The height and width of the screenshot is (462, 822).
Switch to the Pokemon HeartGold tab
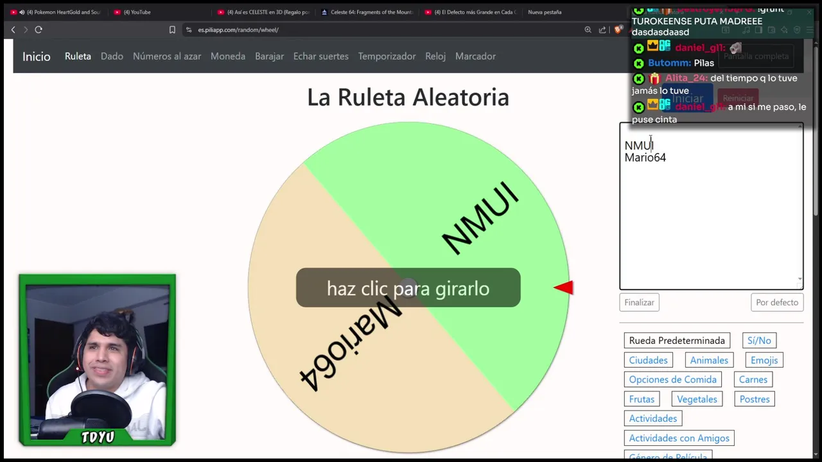pos(55,12)
